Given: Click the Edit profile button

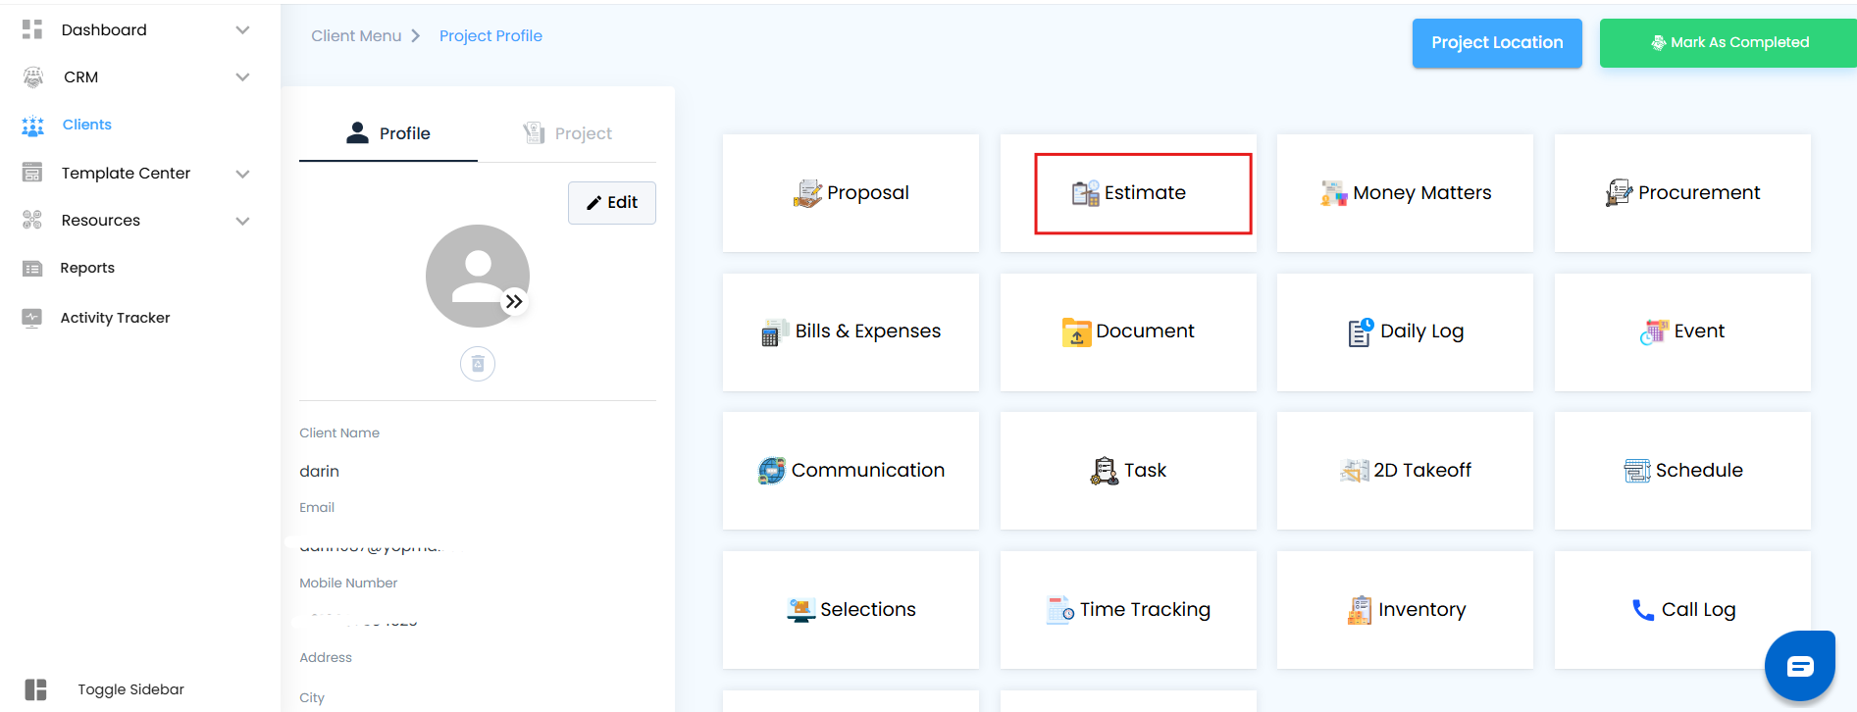Looking at the screenshot, I should (612, 203).
